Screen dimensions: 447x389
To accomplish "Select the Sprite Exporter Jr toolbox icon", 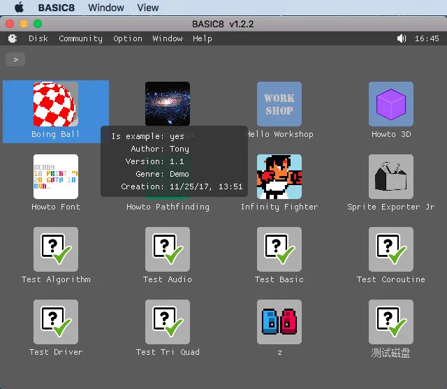I will tap(391, 177).
